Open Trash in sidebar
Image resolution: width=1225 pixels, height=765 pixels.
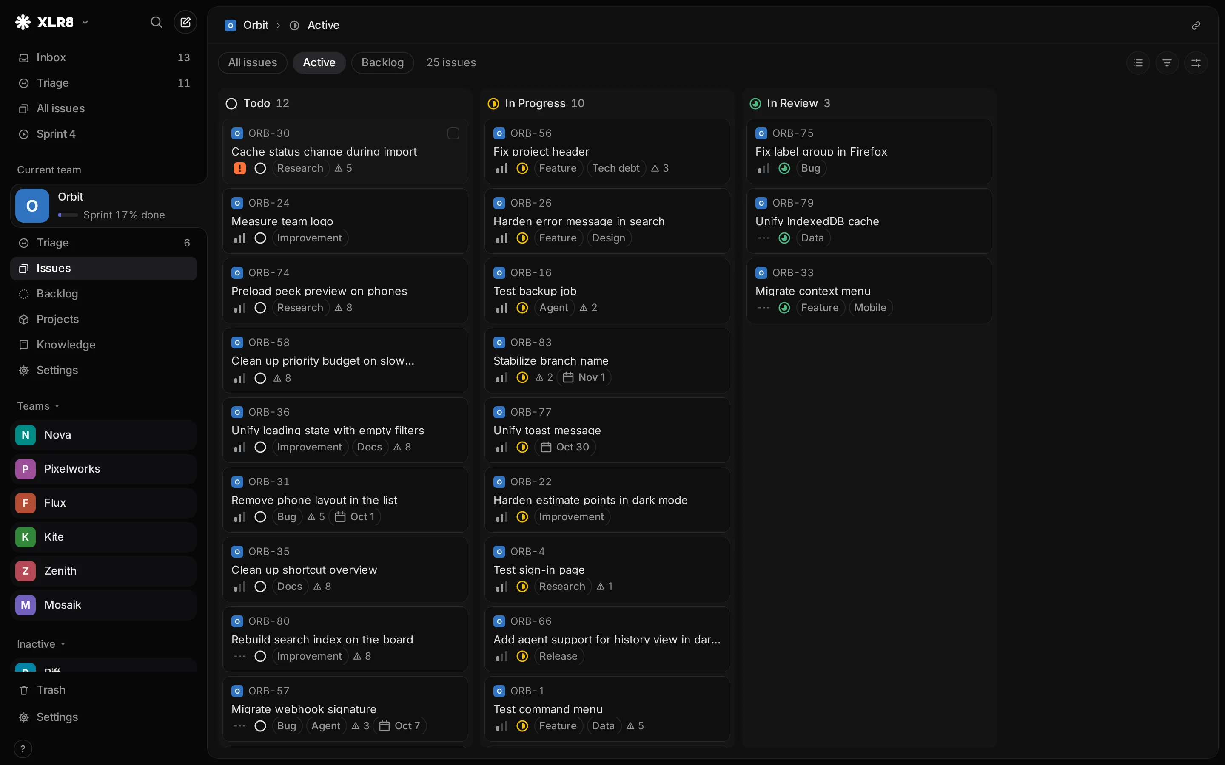coord(104,690)
